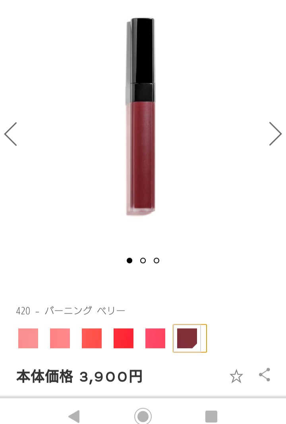Image resolution: width=286 pixels, height=424 pixels.
Task: Choose the first light pink shade swatch
Action: click(x=28, y=338)
